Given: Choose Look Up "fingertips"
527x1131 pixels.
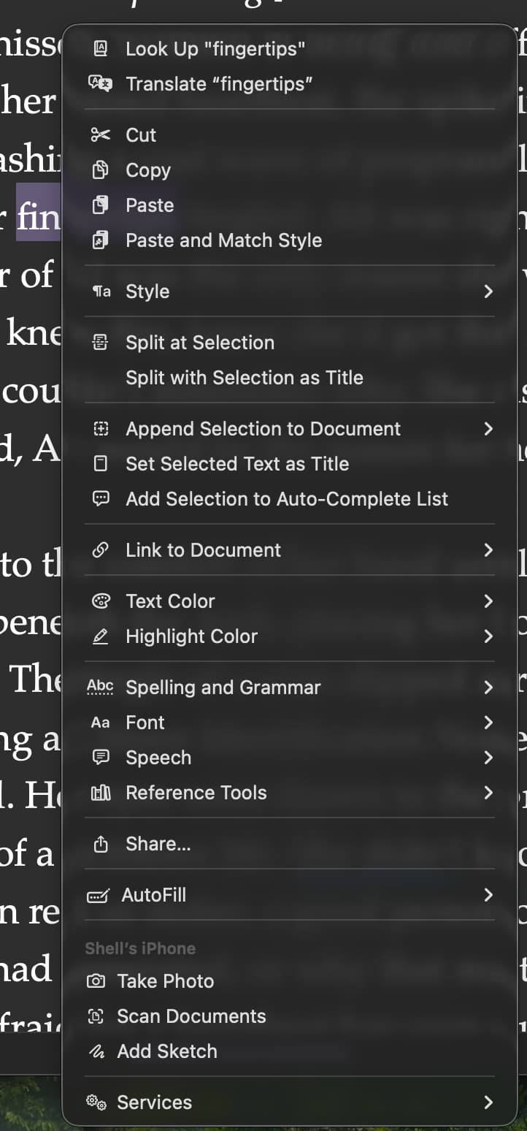Looking at the screenshot, I should pyautogui.click(x=215, y=49).
